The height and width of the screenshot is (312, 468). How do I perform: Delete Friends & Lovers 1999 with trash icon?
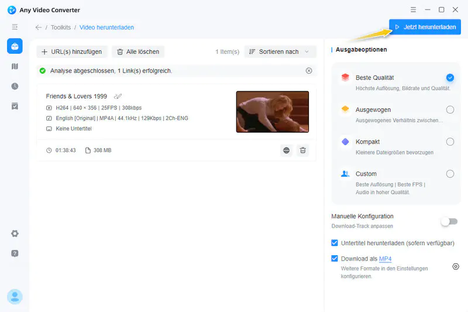(302, 150)
